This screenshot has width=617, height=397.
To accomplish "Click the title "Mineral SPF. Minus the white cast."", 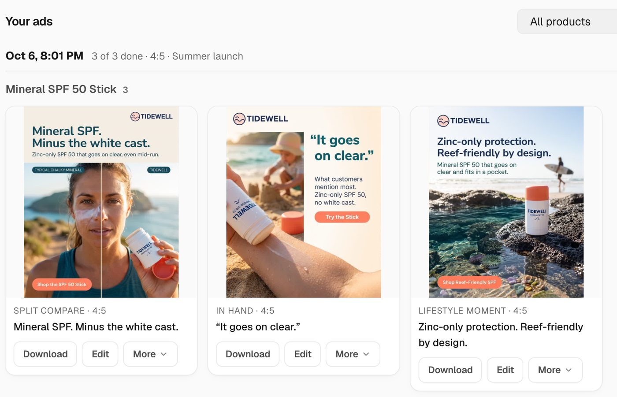I will click(x=96, y=327).
